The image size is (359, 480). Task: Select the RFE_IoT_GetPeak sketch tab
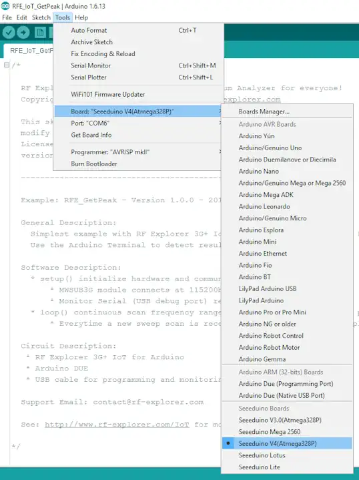pyautogui.click(x=29, y=51)
